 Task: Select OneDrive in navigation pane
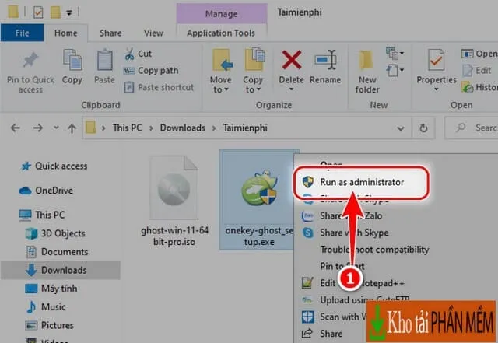tap(47, 191)
